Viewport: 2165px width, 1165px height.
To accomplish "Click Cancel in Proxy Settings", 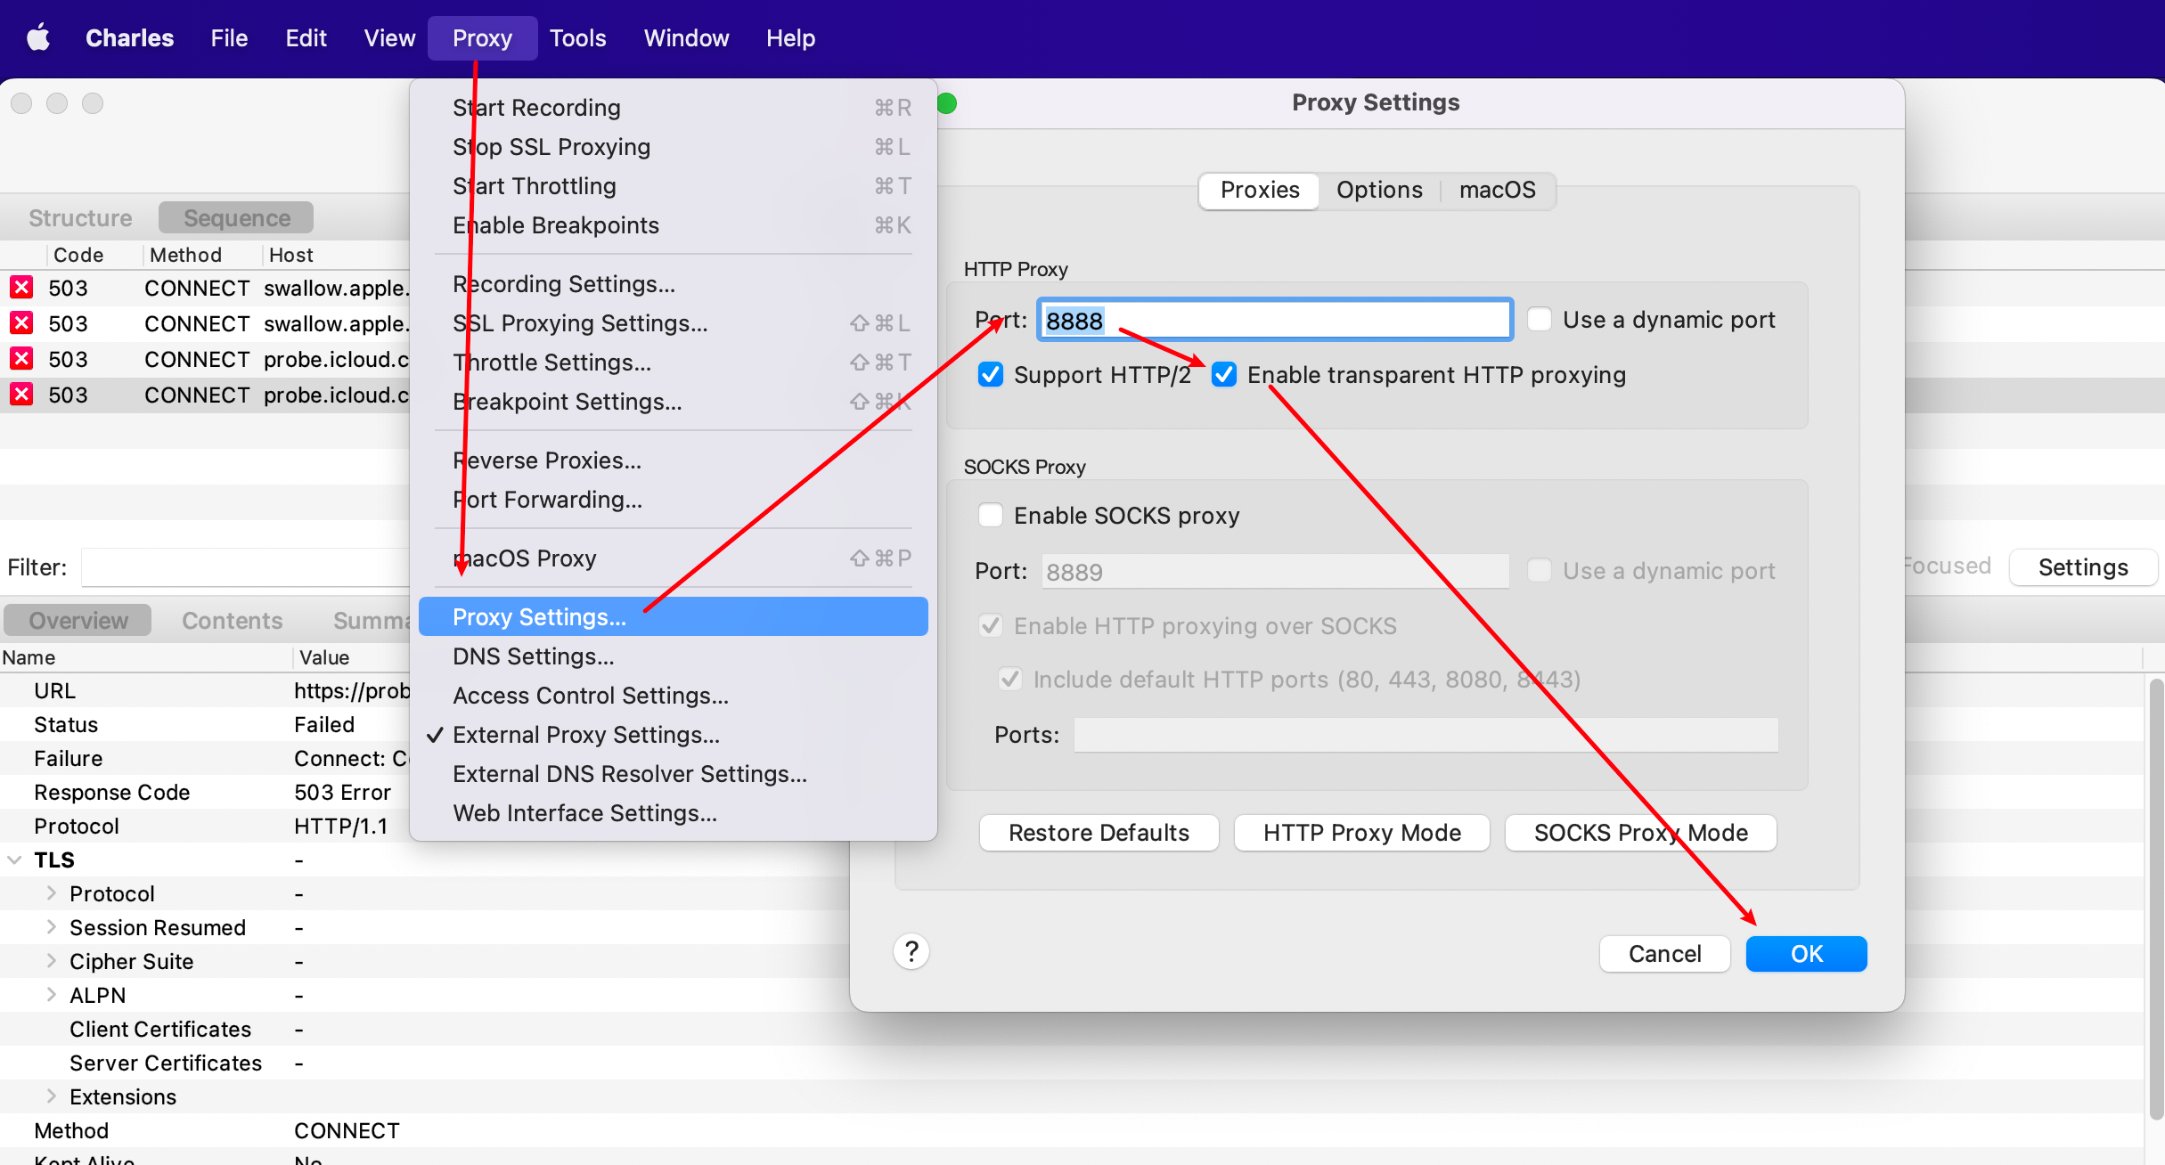I will click(1664, 954).
